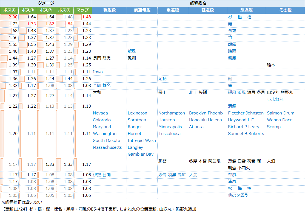Click the ボス① column header
The image size is (305, 213).
coord(64,10)
